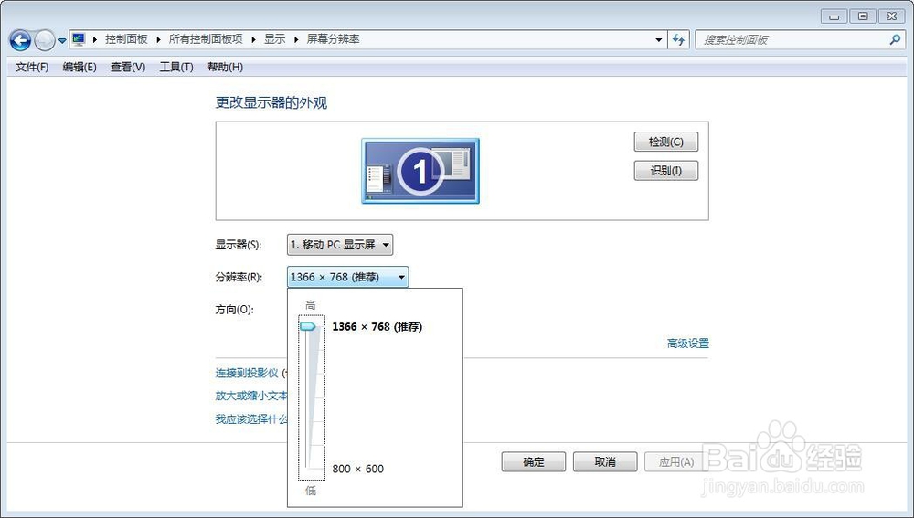Open 所有控制面板项 breadcrumb
914x518 pixels.
(x=206, y=39)
